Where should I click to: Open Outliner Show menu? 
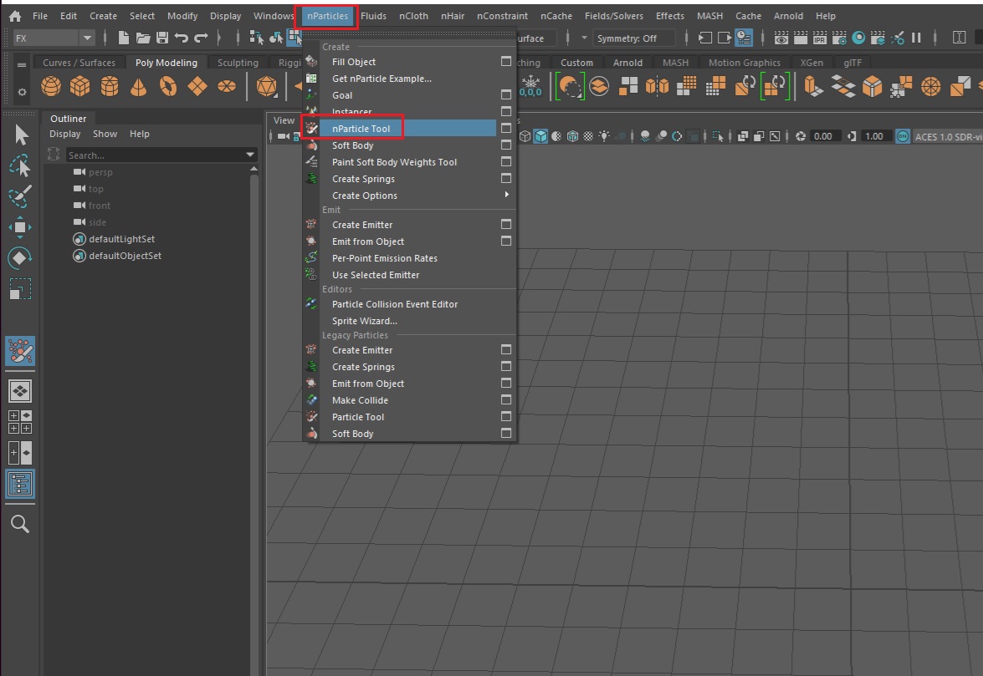click(105, 134)
